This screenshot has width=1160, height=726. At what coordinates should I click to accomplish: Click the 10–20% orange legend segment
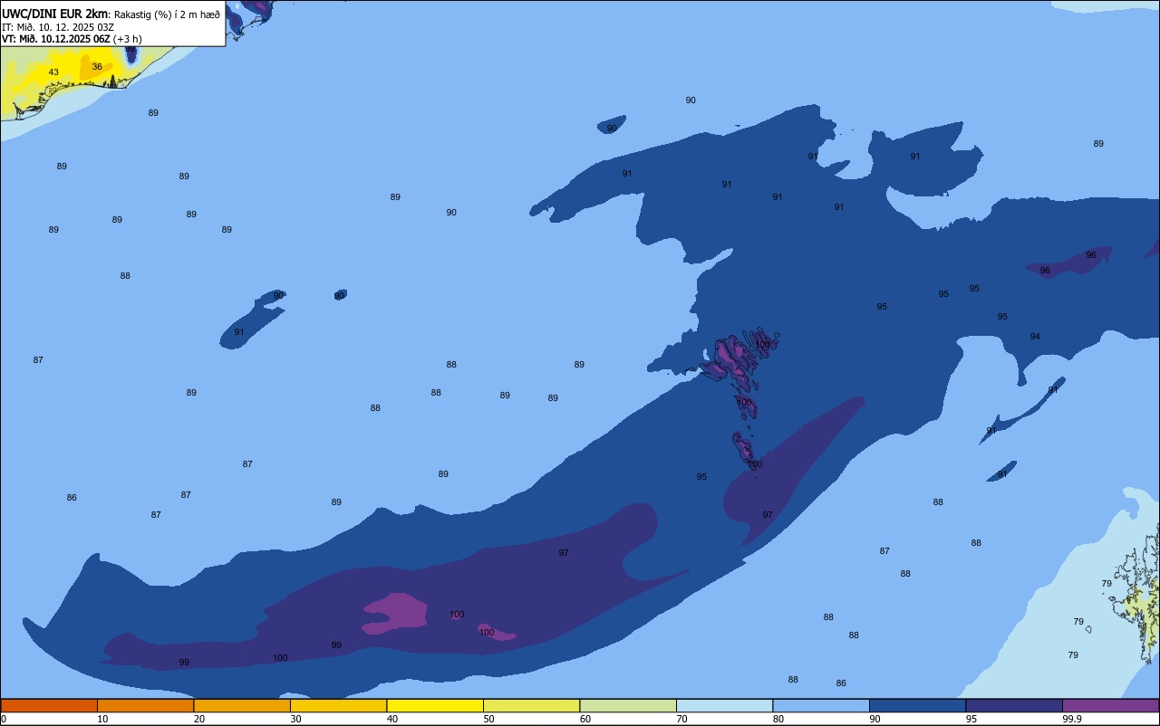(145, 705)
